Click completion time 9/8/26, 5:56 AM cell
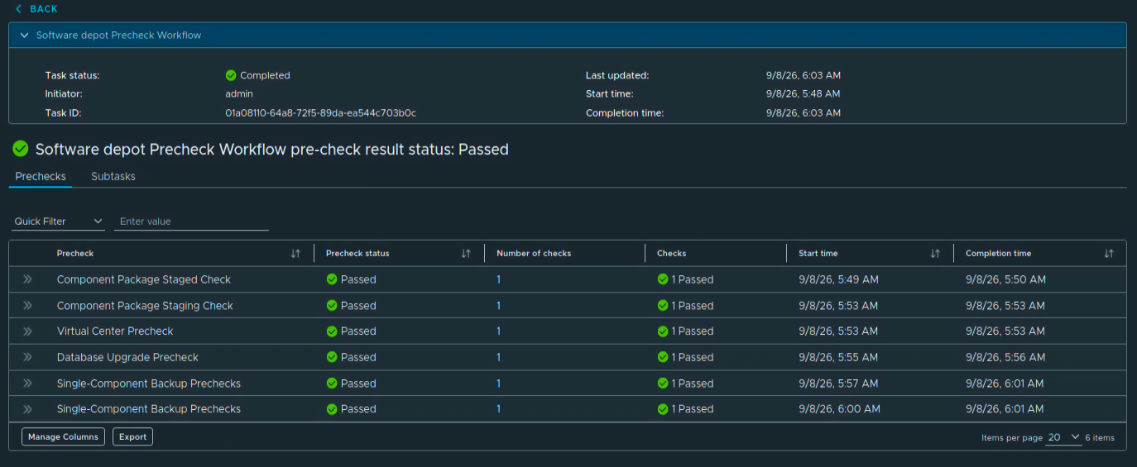Screen dimensions: 1137x467 tap(1005, 357)
